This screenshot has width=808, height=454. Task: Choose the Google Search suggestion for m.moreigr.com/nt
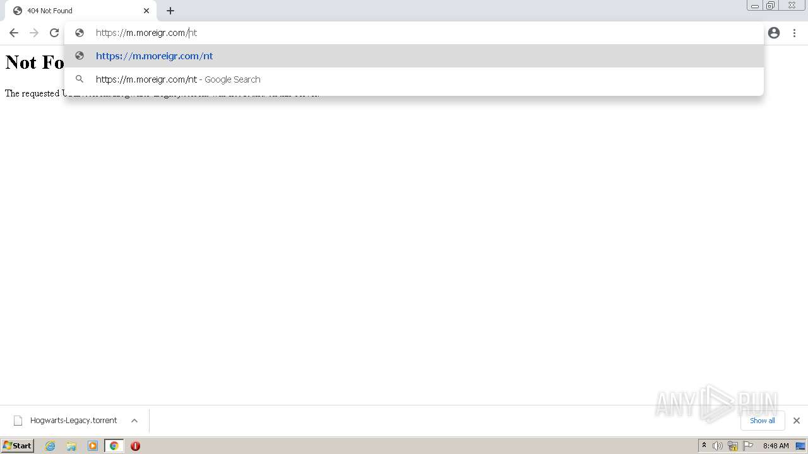(x=413, y=79)
